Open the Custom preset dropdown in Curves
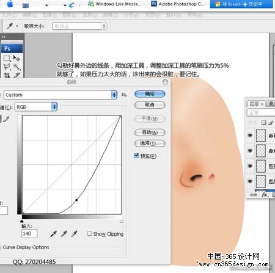 pos(61,95)
